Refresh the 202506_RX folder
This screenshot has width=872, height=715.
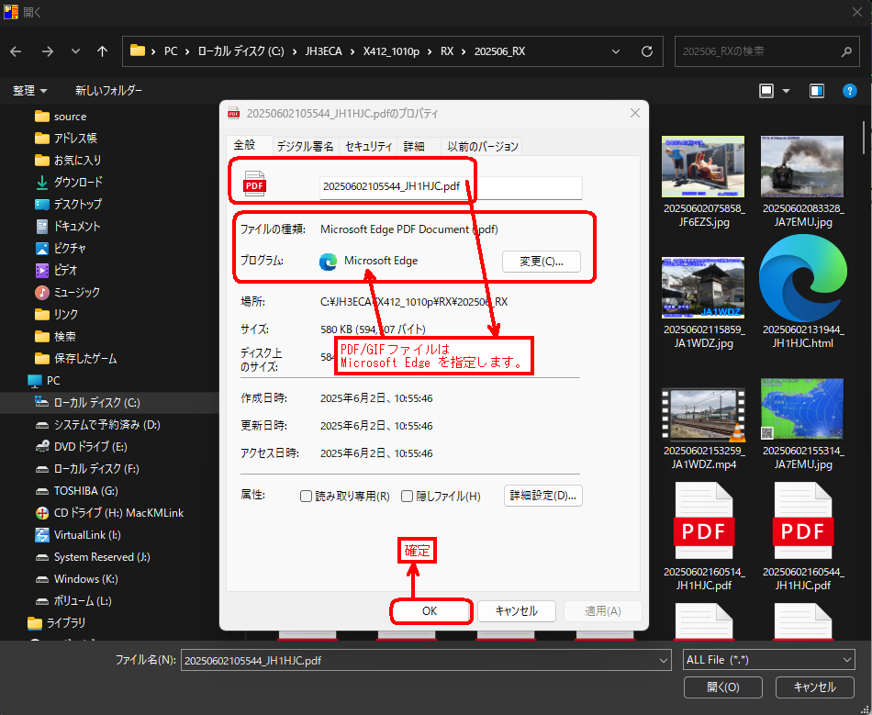point(647,51)
